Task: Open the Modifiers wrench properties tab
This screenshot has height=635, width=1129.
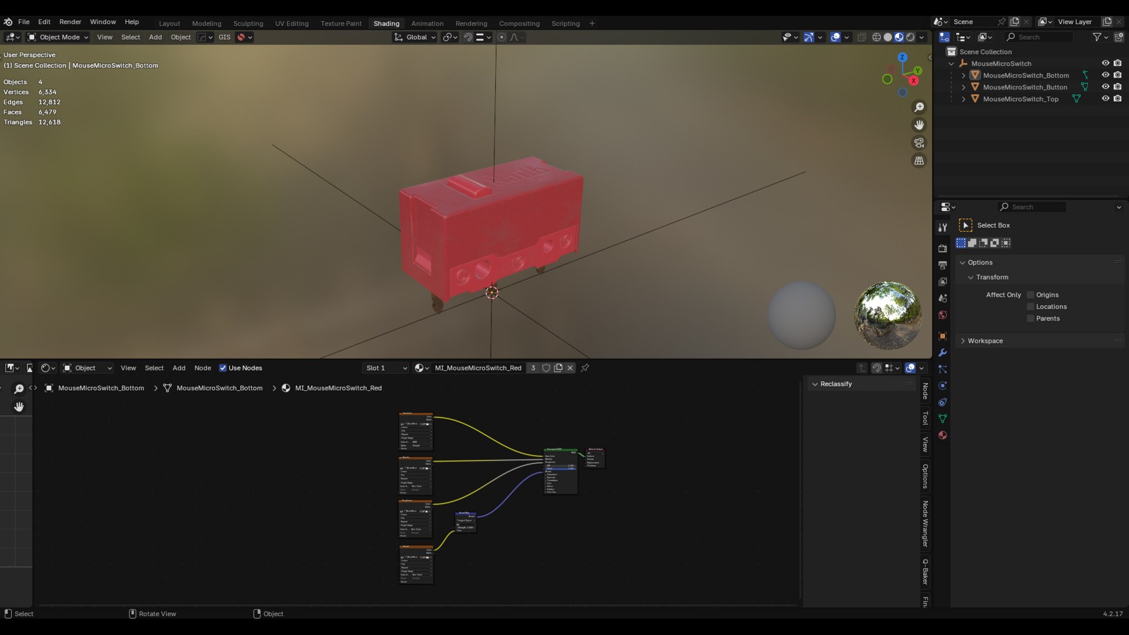Action: 943,353
